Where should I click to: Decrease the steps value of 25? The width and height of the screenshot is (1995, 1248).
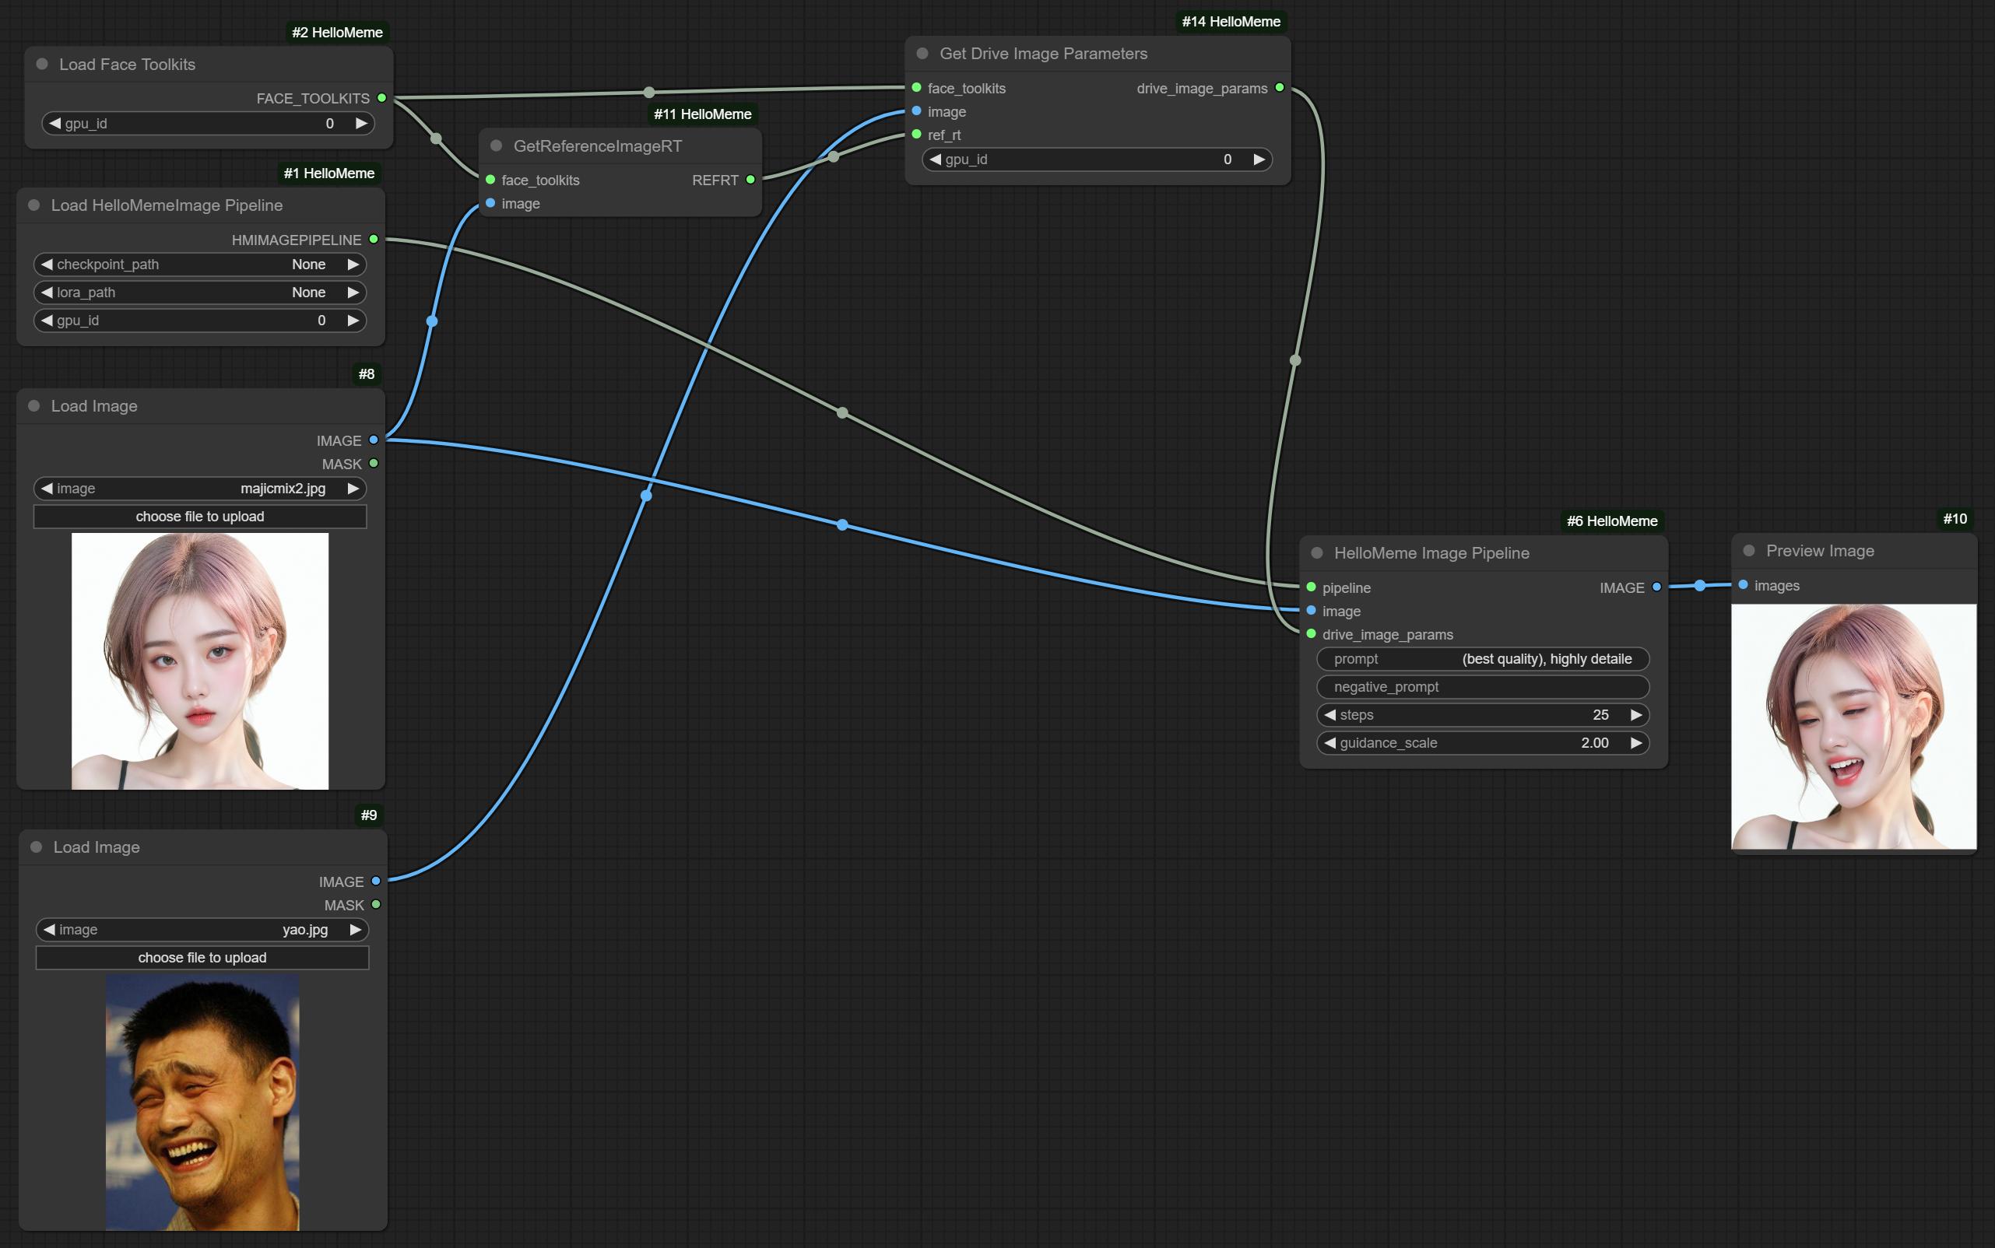1330,716
